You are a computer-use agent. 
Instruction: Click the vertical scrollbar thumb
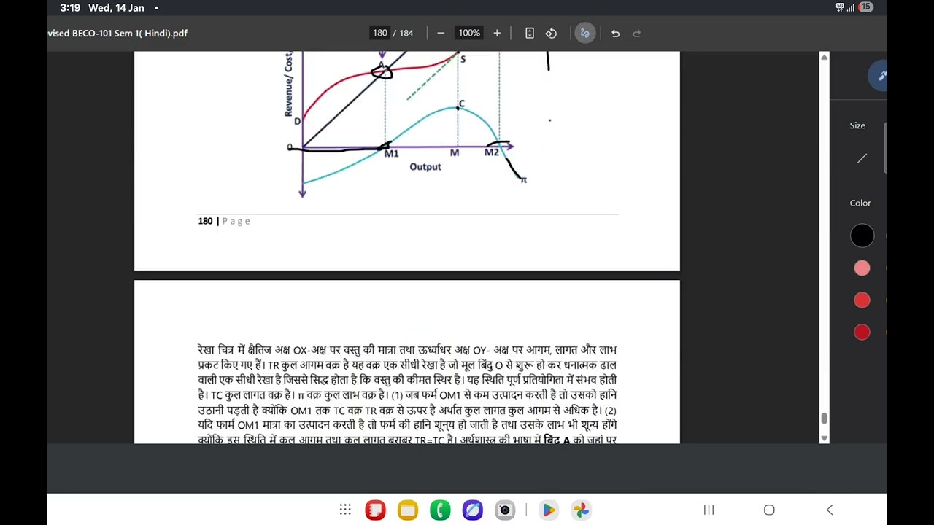825,419
